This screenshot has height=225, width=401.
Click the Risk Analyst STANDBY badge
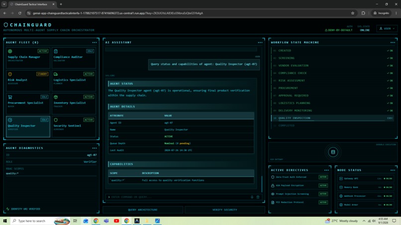[42, 74]
